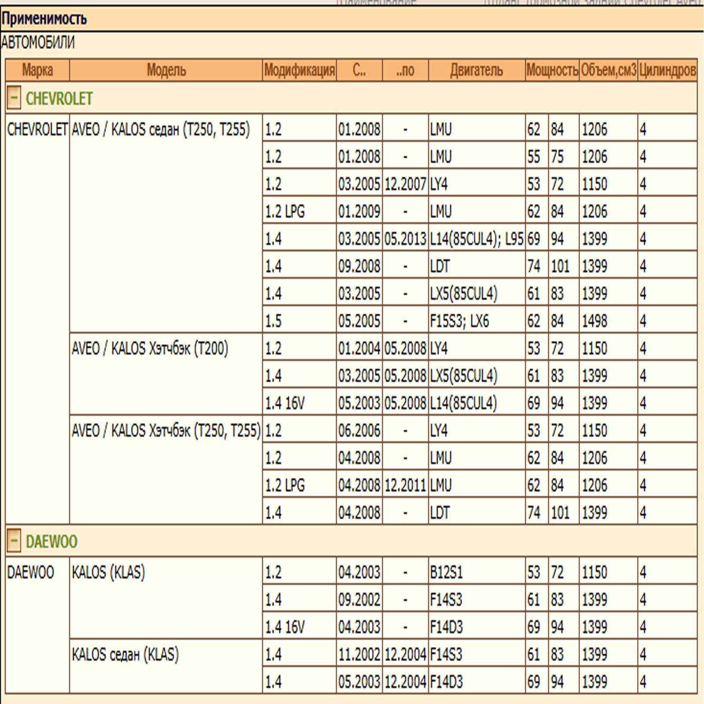Click the green DAEWOO group heading

(51, 541)
